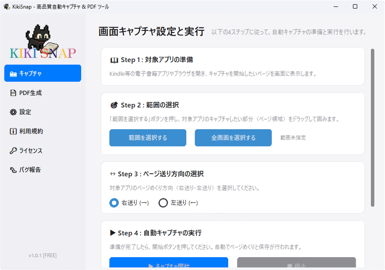Click the ライセンス key icon

click(13, 151)
